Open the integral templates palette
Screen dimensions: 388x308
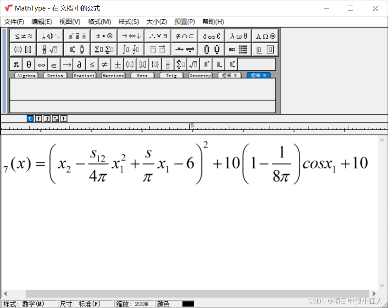pos(131,49)
